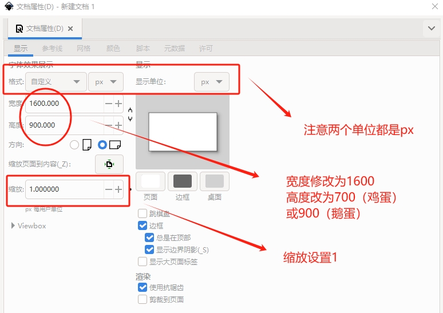Click the 边框 dark color swatch
The image size is (443, 313).
[x=183, y=181]
